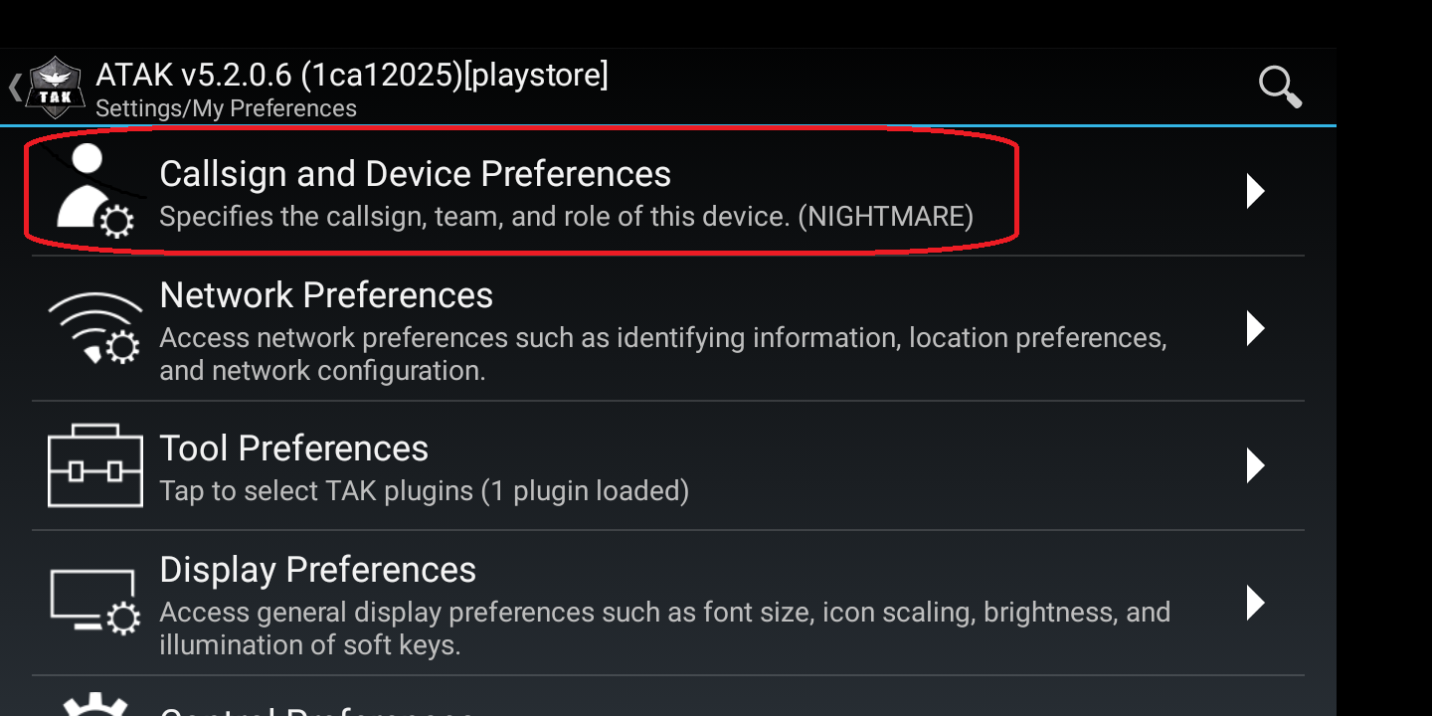The height and width of the screenshot is (716, 1432).
Task: Select the Display Preferences title
Action: [317, 570]
